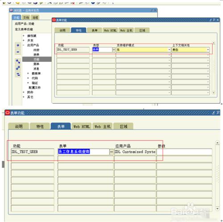
Task: Open 表单 tab in upper 表单功能 window
Action: [95, 30]
